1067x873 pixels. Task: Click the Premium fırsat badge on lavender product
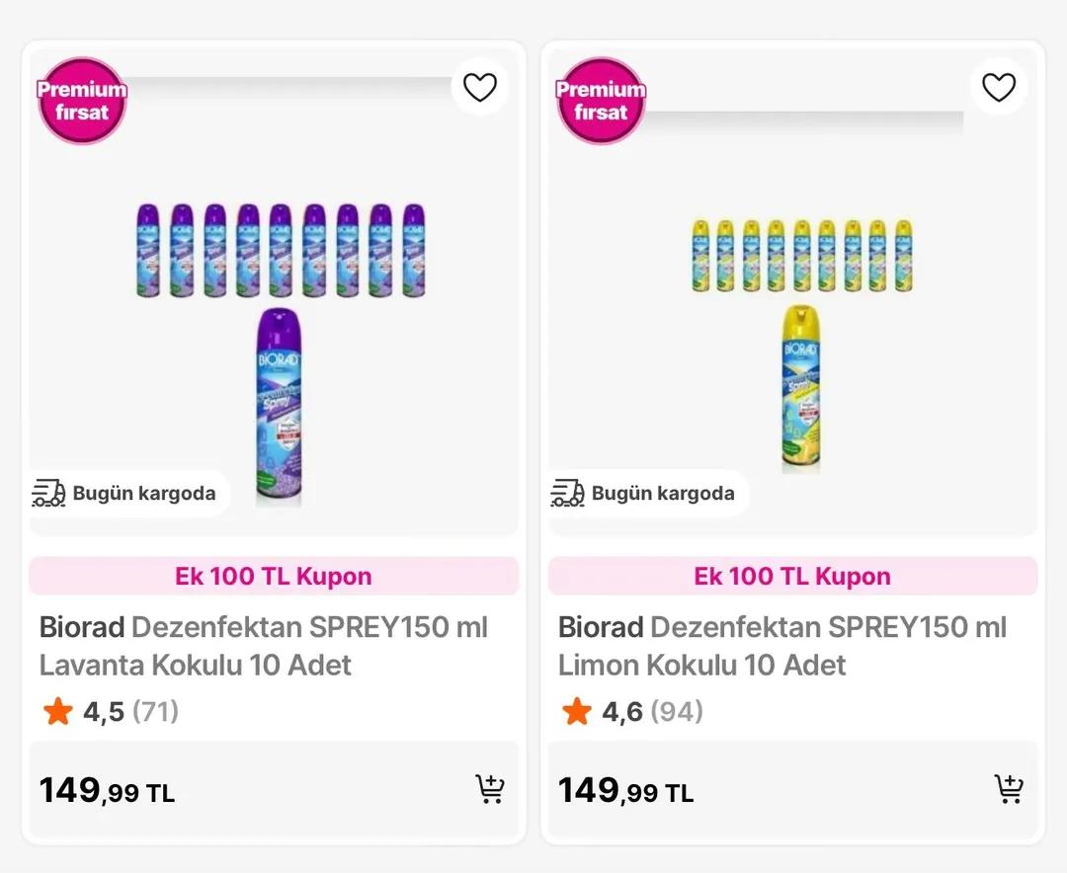click(x=82, y=101)
